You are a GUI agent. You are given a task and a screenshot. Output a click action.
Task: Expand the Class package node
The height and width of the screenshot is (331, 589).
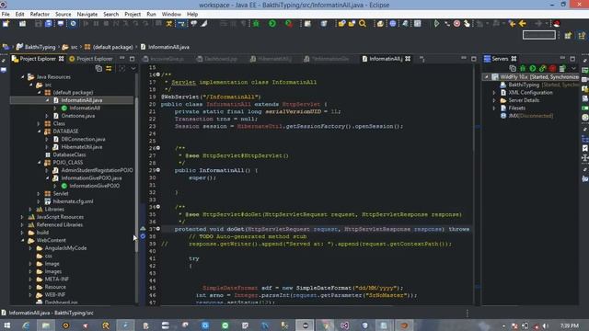[x=39, y=123]
